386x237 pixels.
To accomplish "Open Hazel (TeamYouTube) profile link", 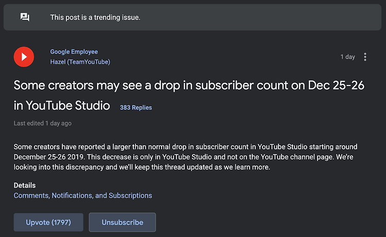I will coord(80,62).
